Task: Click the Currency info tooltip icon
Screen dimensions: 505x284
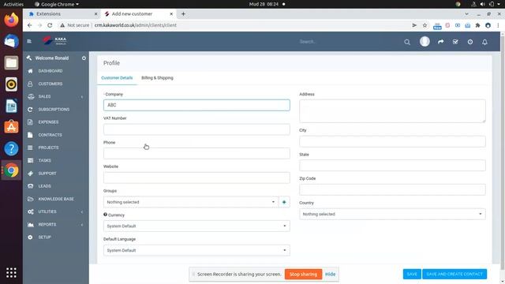Action: coord(105,215)
